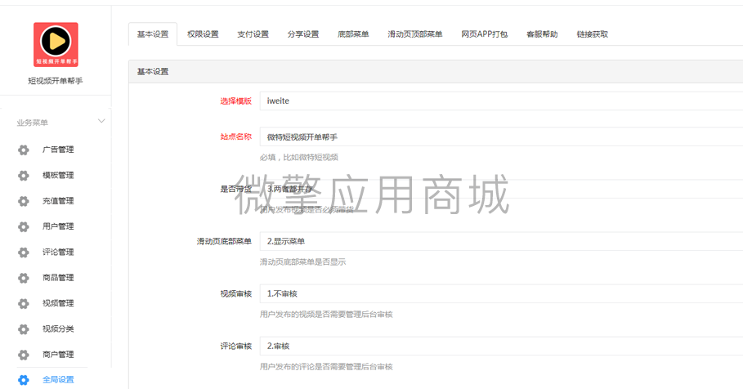Screen dimensions: 743x389
Task: Click the gear icon beside 商户管理
Action: coord(23,355)
